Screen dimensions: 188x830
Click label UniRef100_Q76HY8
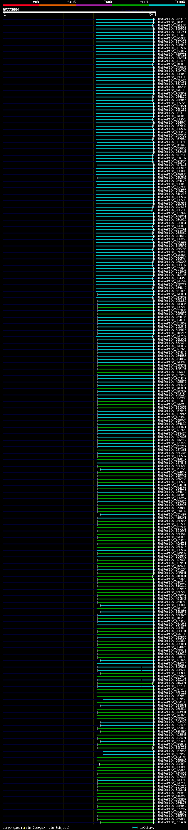172,495
